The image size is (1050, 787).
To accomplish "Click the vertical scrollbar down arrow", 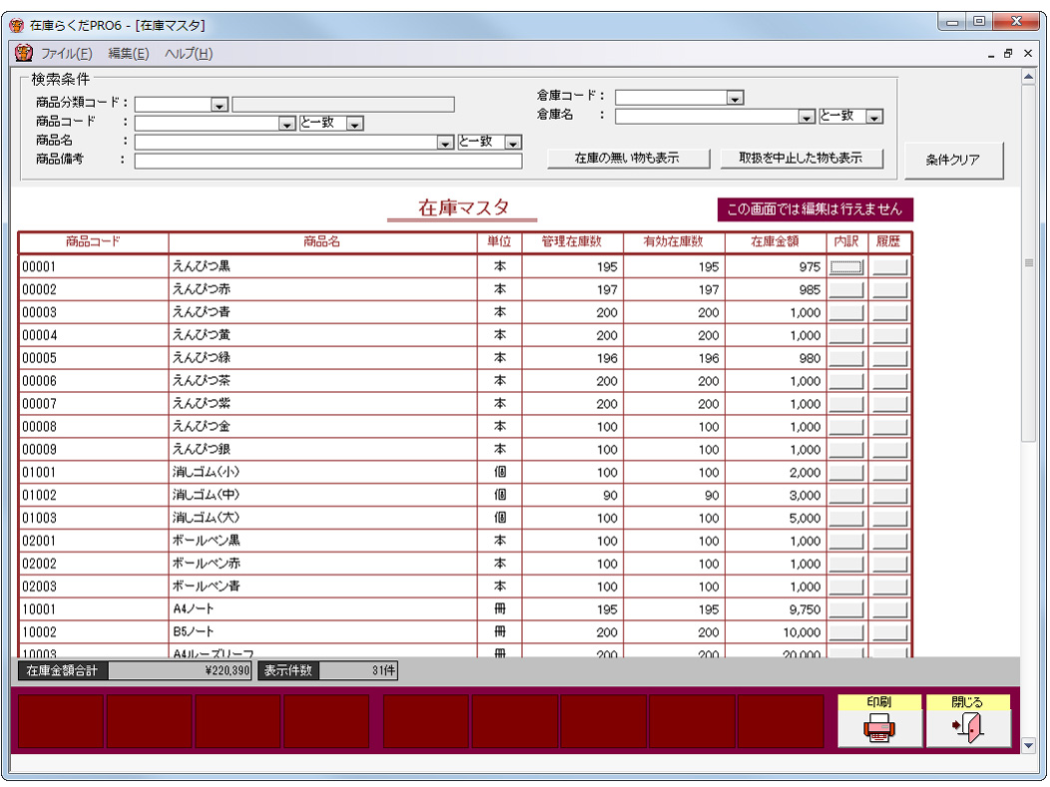I will (x=1028, y=744).
